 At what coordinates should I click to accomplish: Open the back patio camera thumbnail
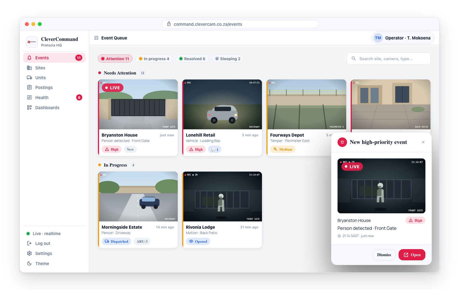pyautogui.click(x=391, y=104)
